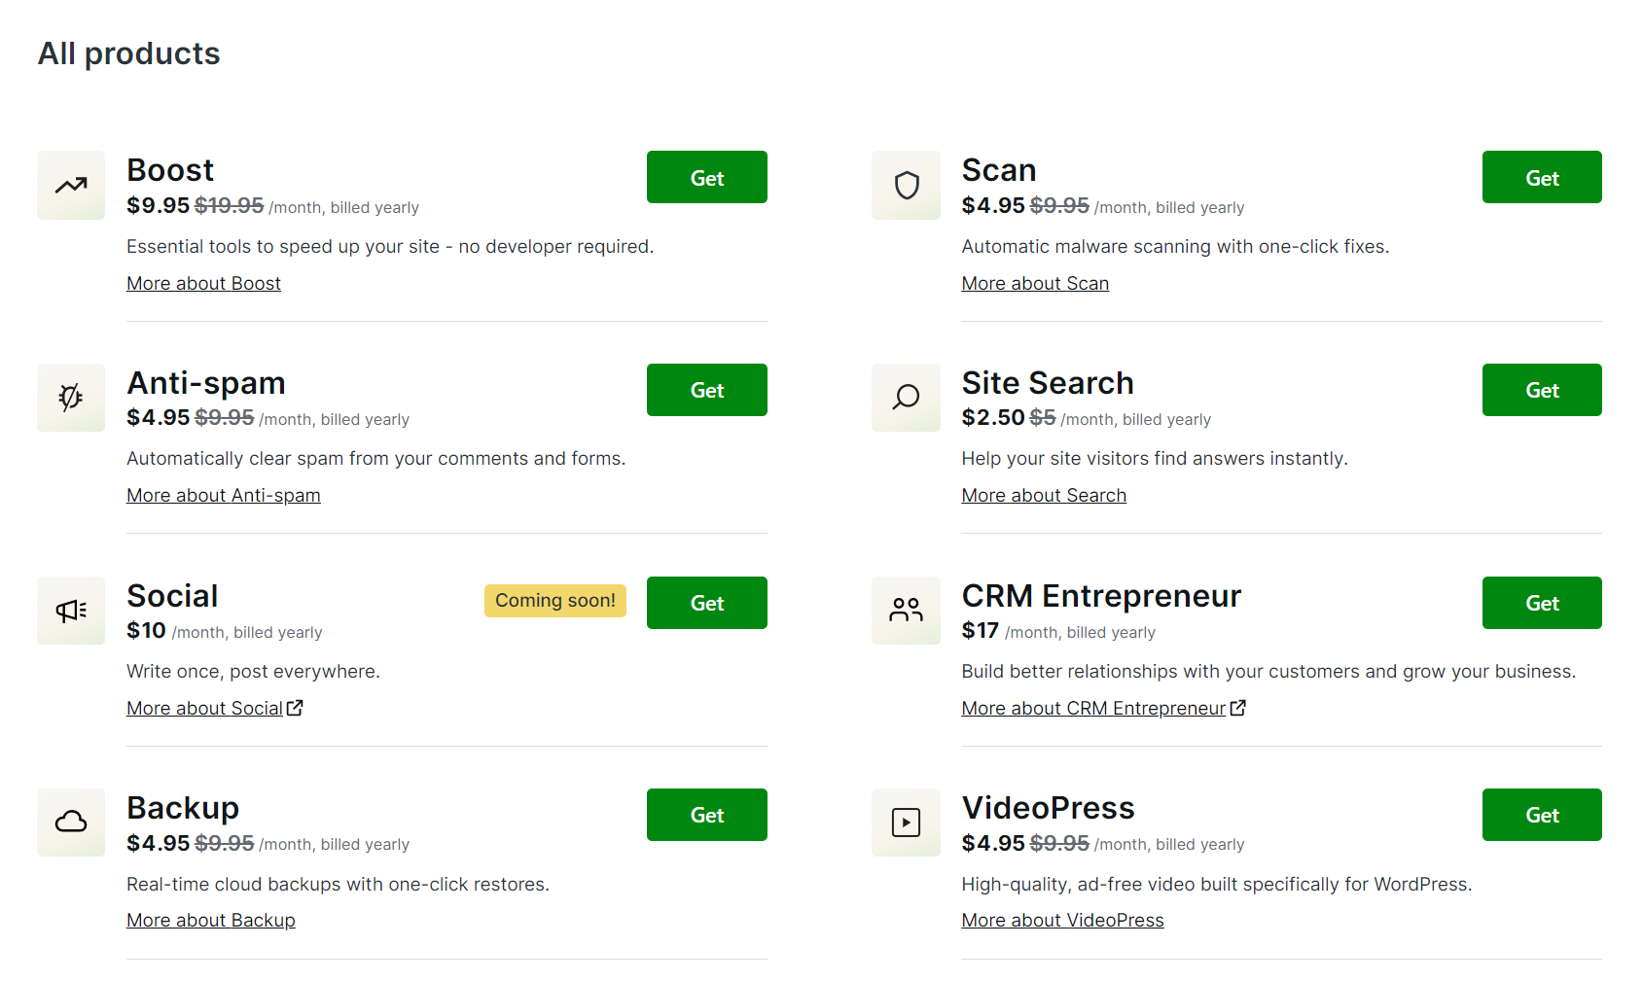Viewport: 1643px width, 981px height.
Task: Click the Scan shield product icon
Action: pyautogui.click(x=906, y=185)
